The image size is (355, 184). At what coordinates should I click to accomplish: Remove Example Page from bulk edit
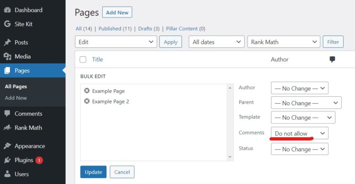point(87,91)
